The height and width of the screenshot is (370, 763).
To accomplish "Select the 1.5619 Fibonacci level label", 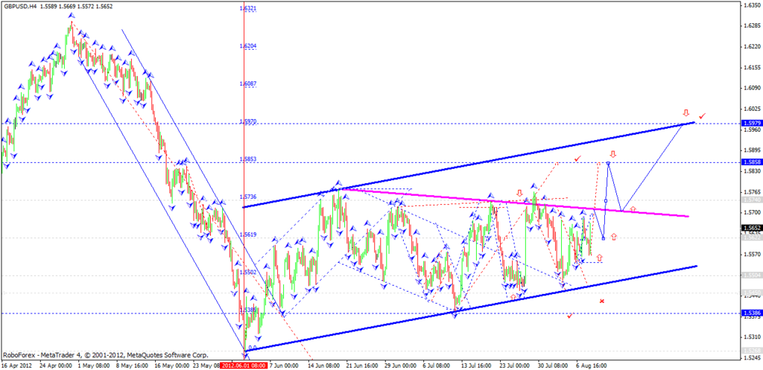I will click(247, 235).
